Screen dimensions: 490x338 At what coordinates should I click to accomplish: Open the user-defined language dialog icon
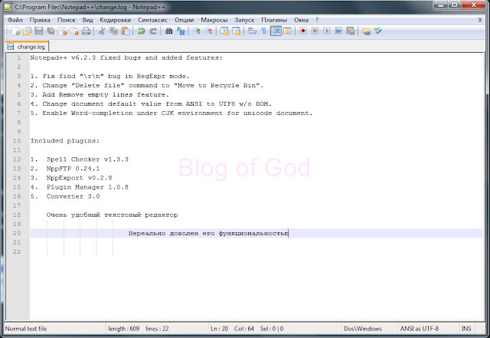pos(287,31)
